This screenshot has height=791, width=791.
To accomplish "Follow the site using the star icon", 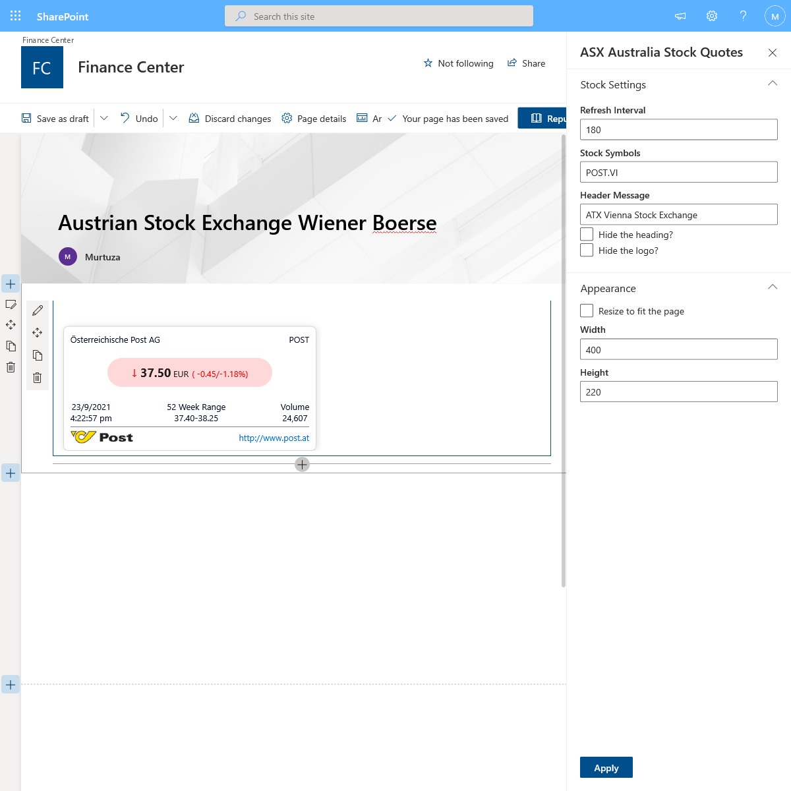I will pos(428,63).
